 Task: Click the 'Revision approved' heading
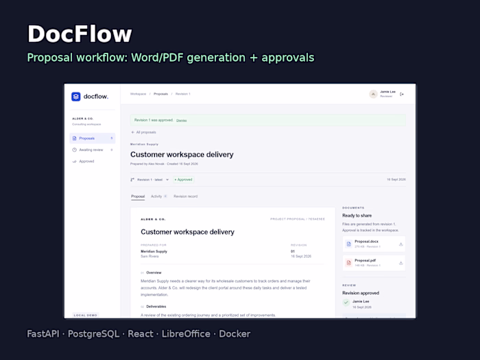pyautogui.click(x=361, y=293)
